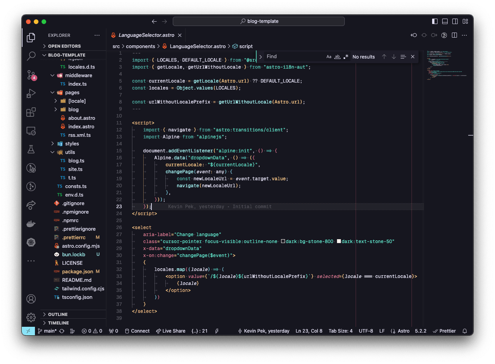This screenshot has height=364, width=495.
Task: Open the Search view in the sidebar
Action: (x=31, y=56)
